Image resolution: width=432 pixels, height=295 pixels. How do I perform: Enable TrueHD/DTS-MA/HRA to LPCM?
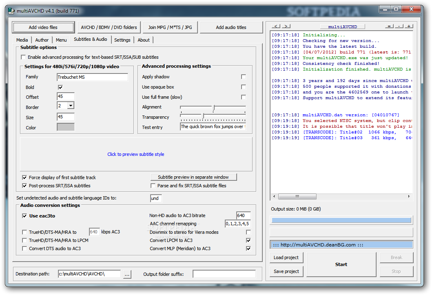tap(24, 240)
